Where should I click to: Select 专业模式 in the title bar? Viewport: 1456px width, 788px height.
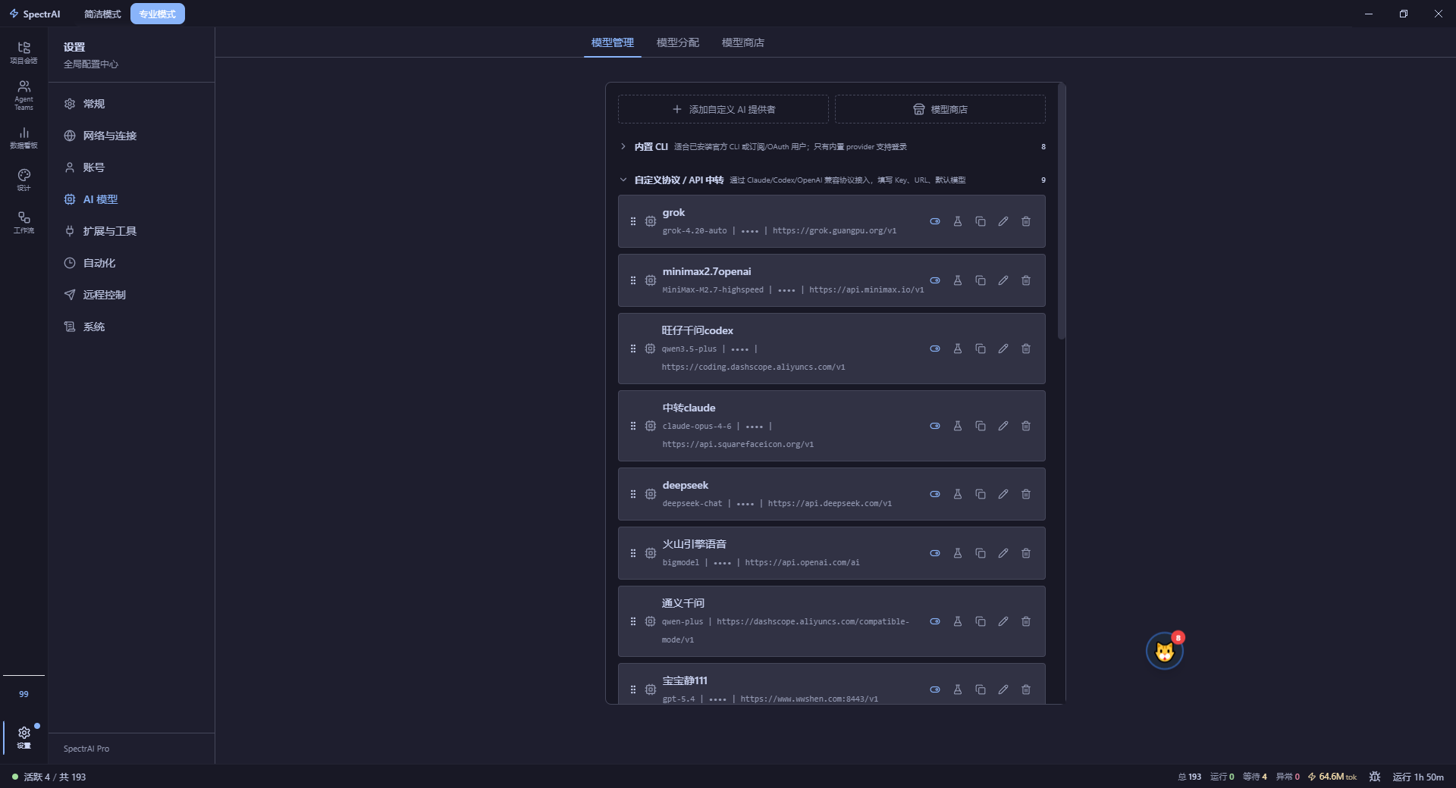pos(158,14)
